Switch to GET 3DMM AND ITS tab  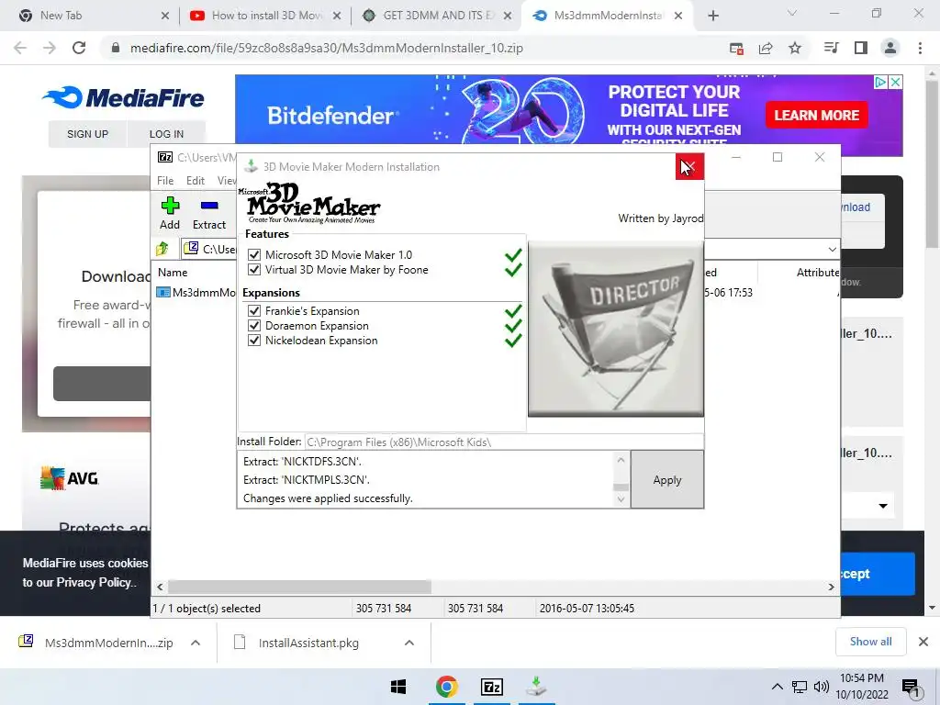[x=438, y=16]
